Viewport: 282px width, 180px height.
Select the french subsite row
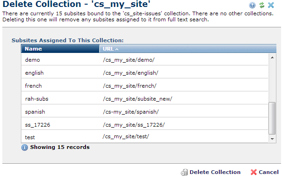[144, 86]
